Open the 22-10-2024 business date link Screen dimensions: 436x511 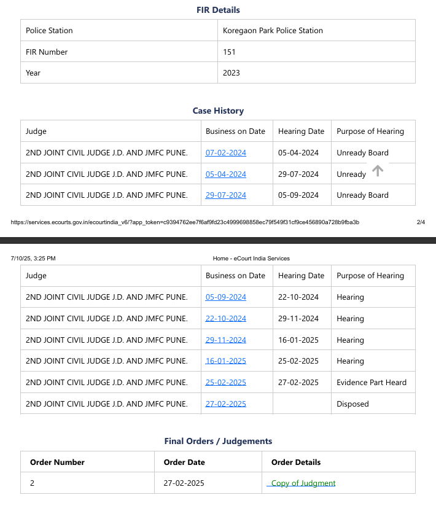tap(225, 319)
